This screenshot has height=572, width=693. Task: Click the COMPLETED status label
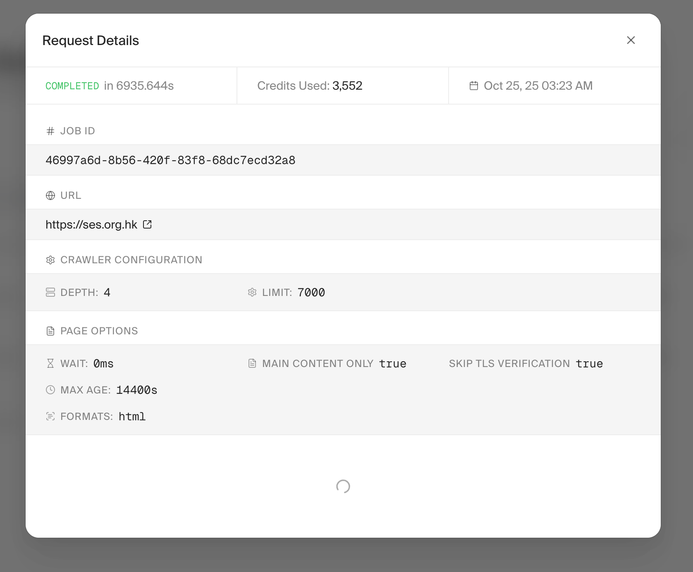72,86
